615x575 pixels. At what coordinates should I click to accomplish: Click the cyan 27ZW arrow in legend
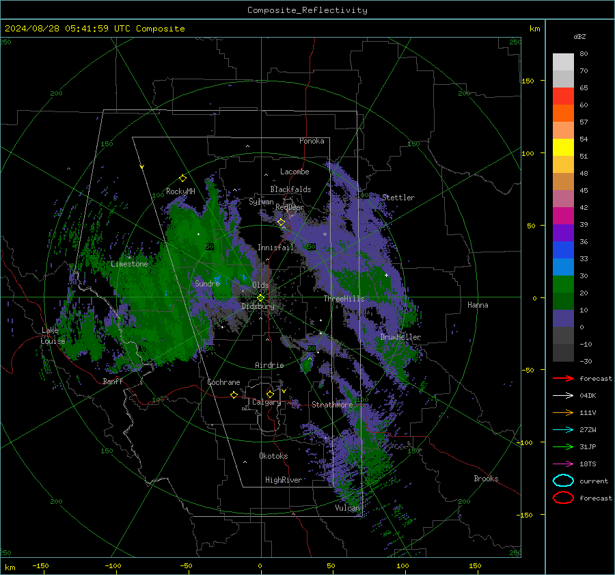563,430
